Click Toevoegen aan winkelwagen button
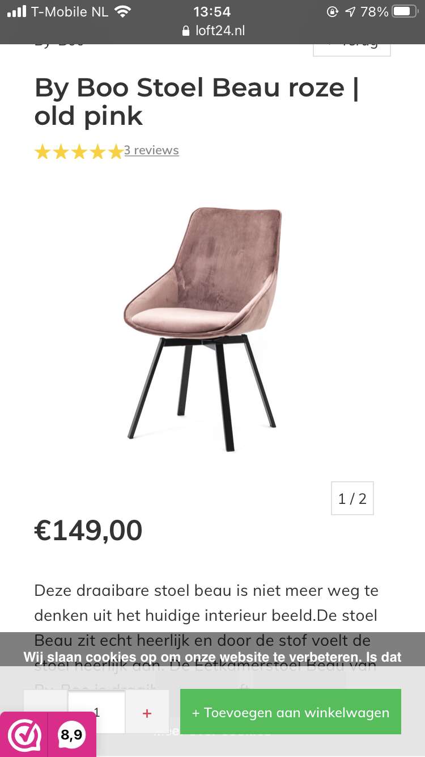Image resolution: width=425 pixels, height=757 pixels. coord(291,712)
